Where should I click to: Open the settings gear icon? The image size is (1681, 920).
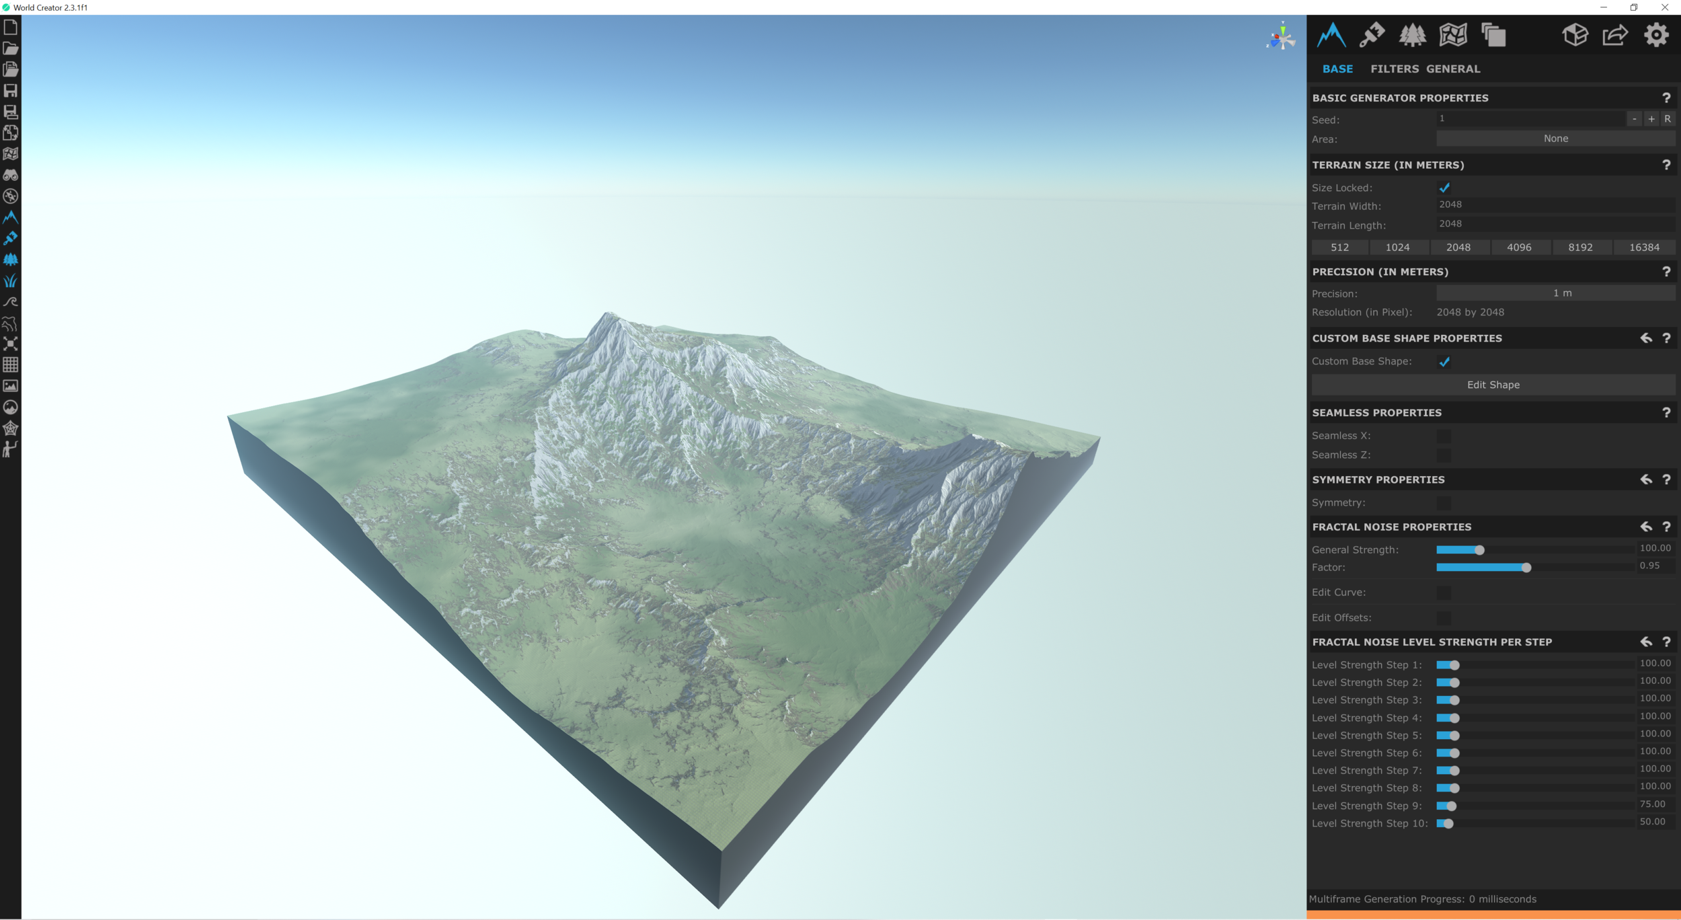[x=1656, y=35]
